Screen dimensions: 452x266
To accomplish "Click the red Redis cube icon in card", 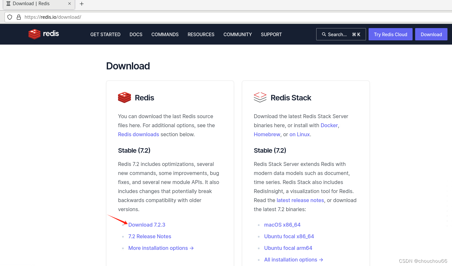I will click(124, 97).
